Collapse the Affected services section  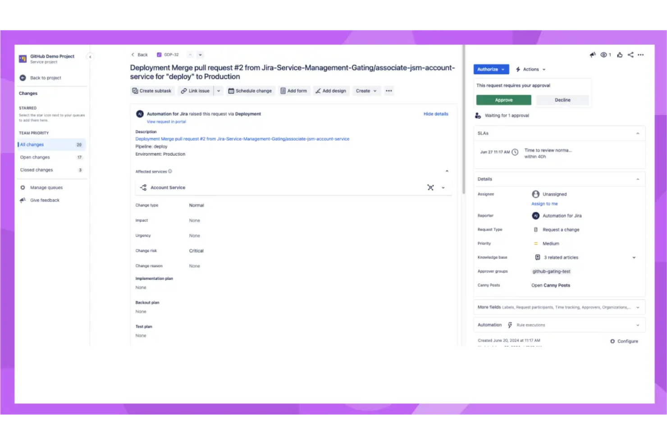[447, 171]
